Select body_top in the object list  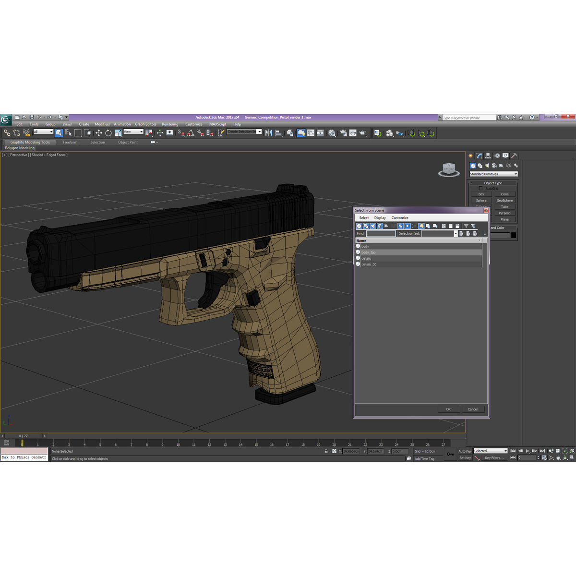pos(419,252)
